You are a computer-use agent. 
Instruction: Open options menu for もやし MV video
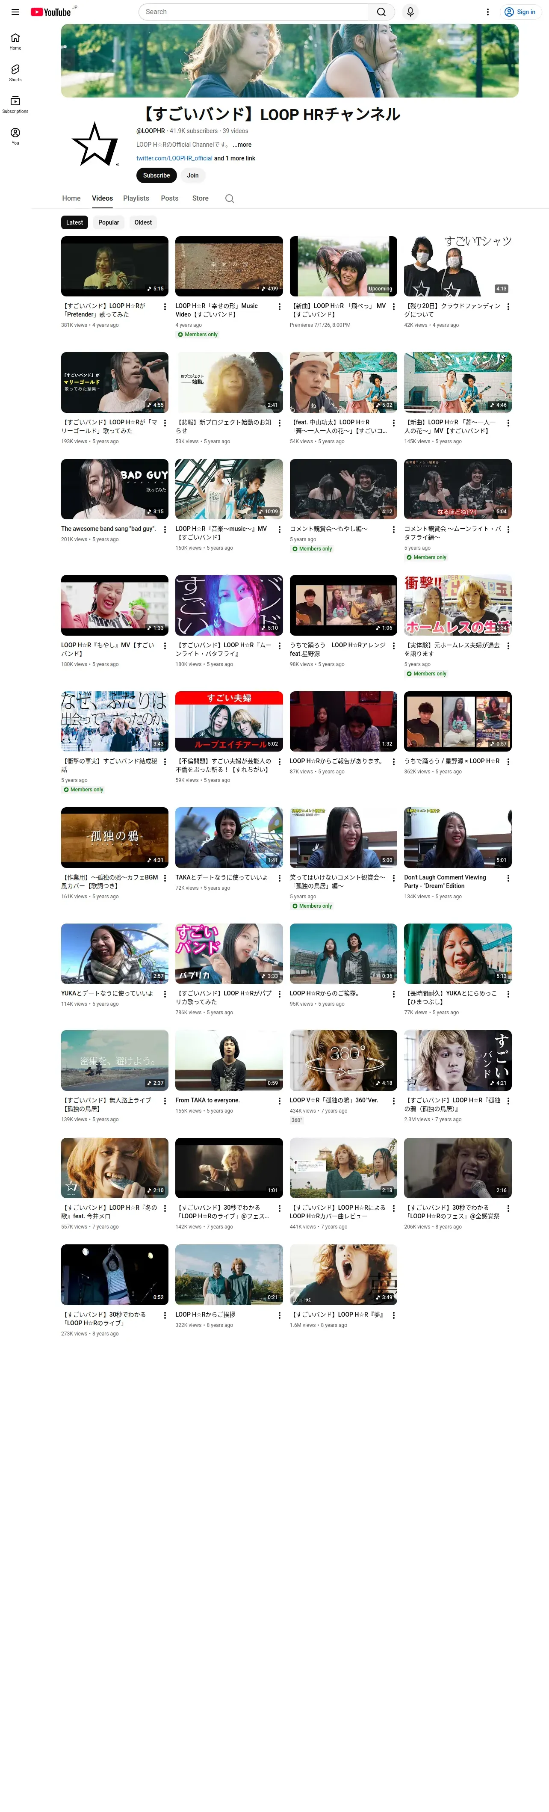point(165,646)
